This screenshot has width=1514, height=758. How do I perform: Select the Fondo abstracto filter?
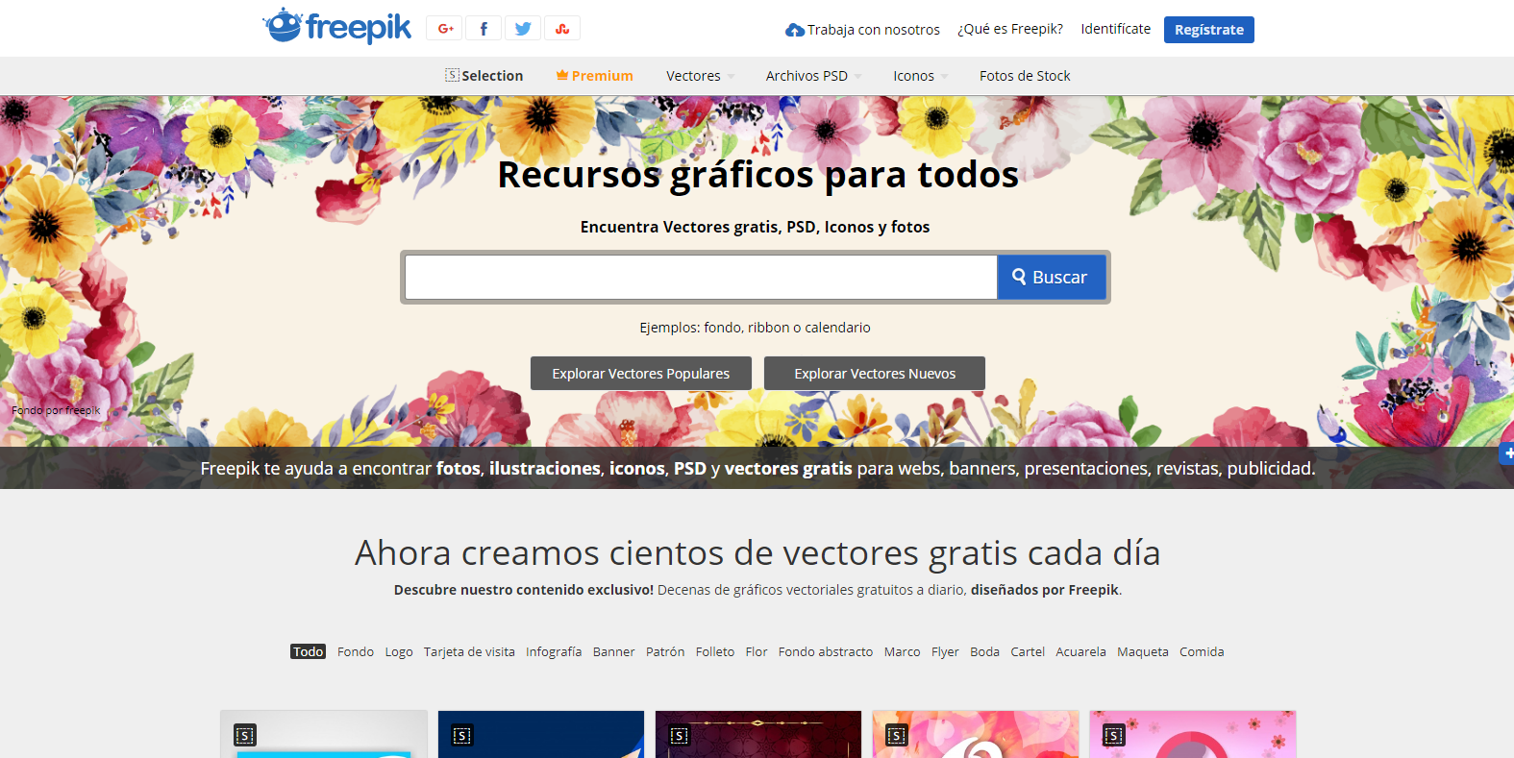pos(826,651)
